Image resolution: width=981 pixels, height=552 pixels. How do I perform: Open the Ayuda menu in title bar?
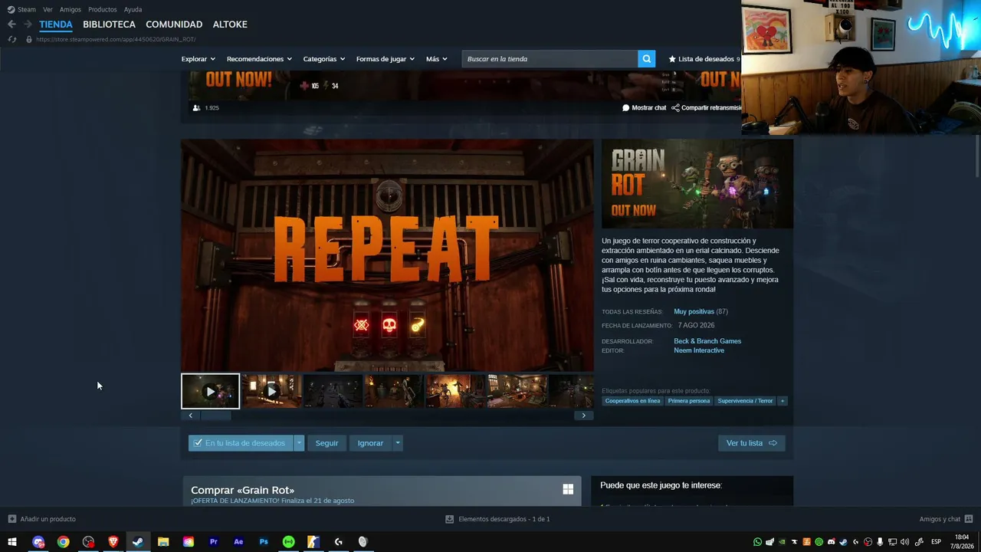click(133, 9)
